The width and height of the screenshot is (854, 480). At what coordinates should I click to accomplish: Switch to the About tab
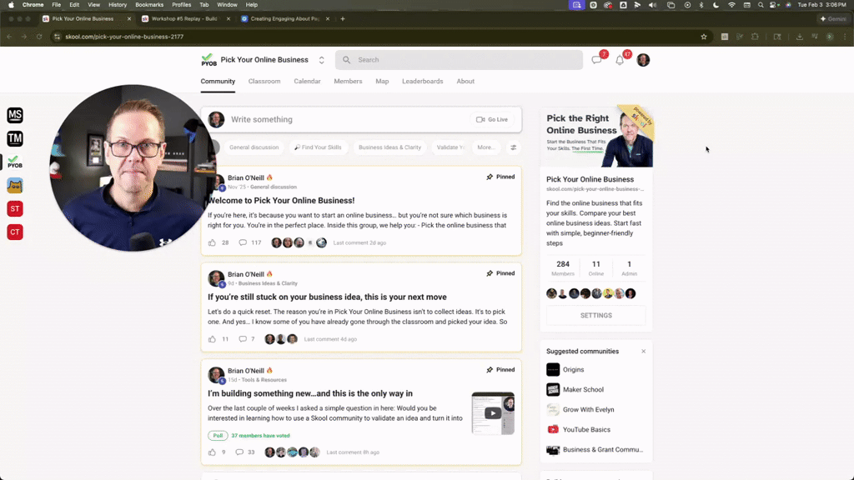pos(465,81)
